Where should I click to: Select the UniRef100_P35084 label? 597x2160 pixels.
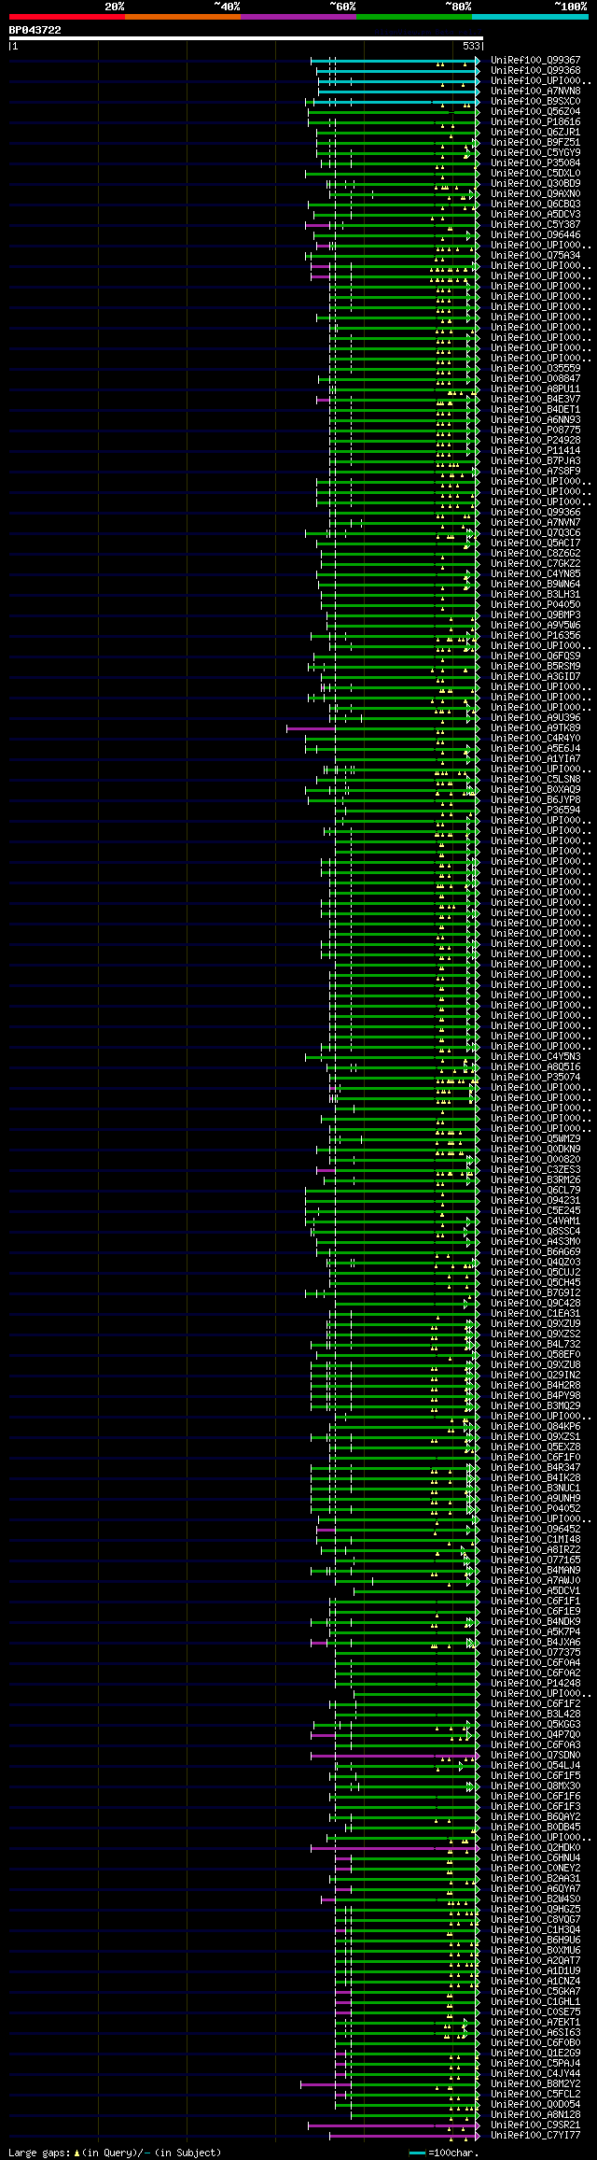(535, 162)
